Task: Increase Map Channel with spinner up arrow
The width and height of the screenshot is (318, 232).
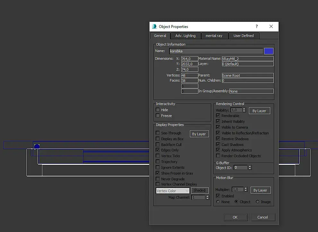Action: [x=207, y=196]
